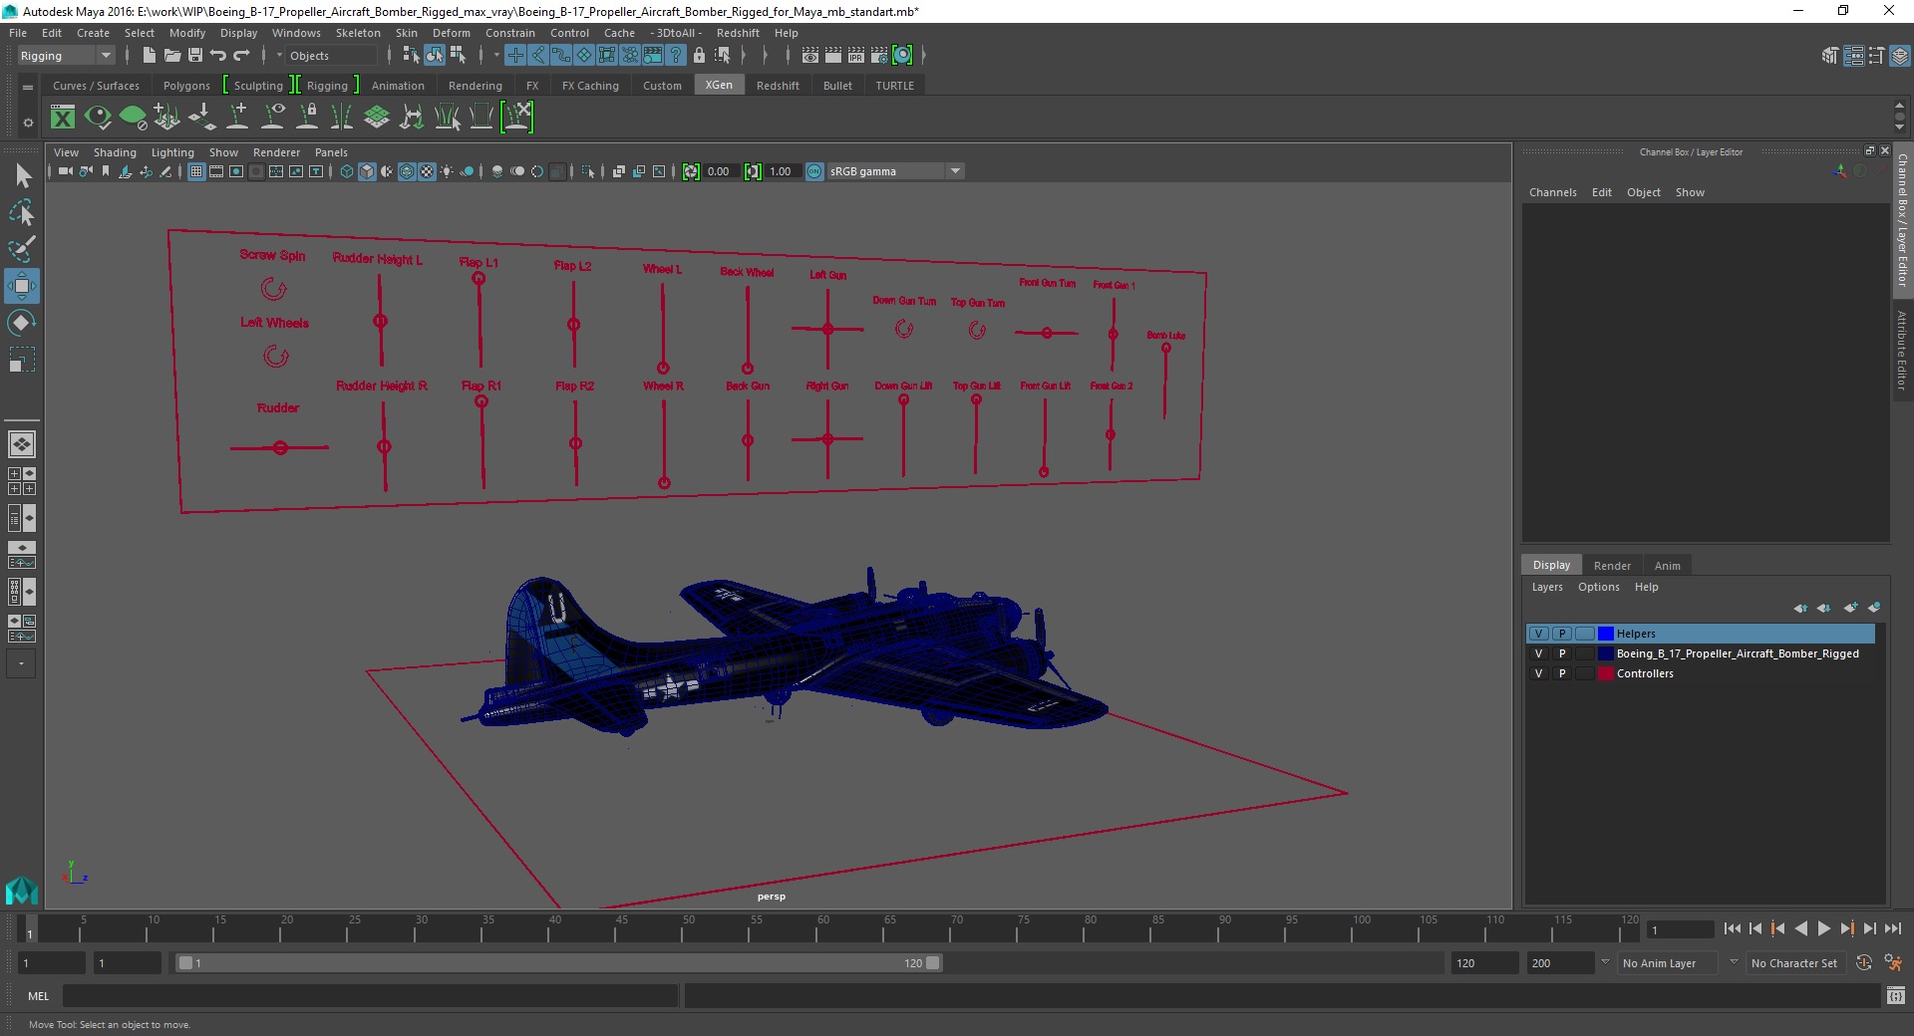Clear XGen preview leaf icon
1914x1036 pixels.
tap(133, 118)
